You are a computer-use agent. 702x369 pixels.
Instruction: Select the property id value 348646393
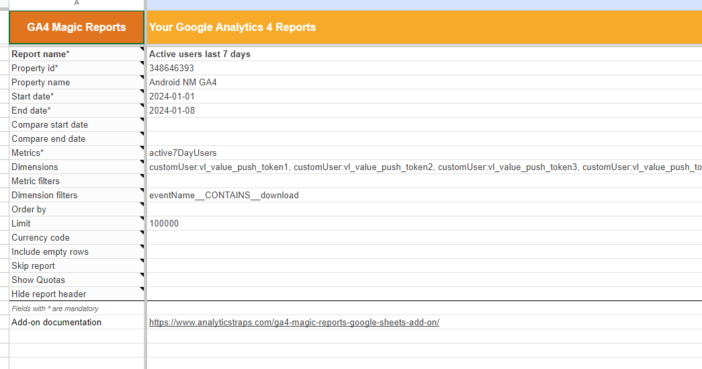tap(425, 68)
